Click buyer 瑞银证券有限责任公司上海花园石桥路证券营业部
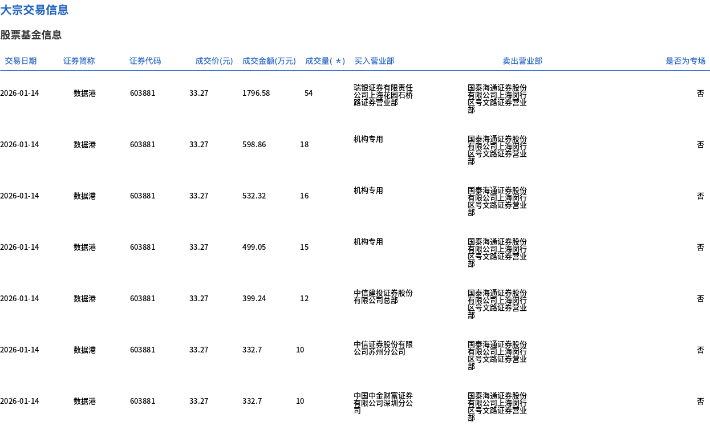This screenshot has width=710, height=430. 383,95
